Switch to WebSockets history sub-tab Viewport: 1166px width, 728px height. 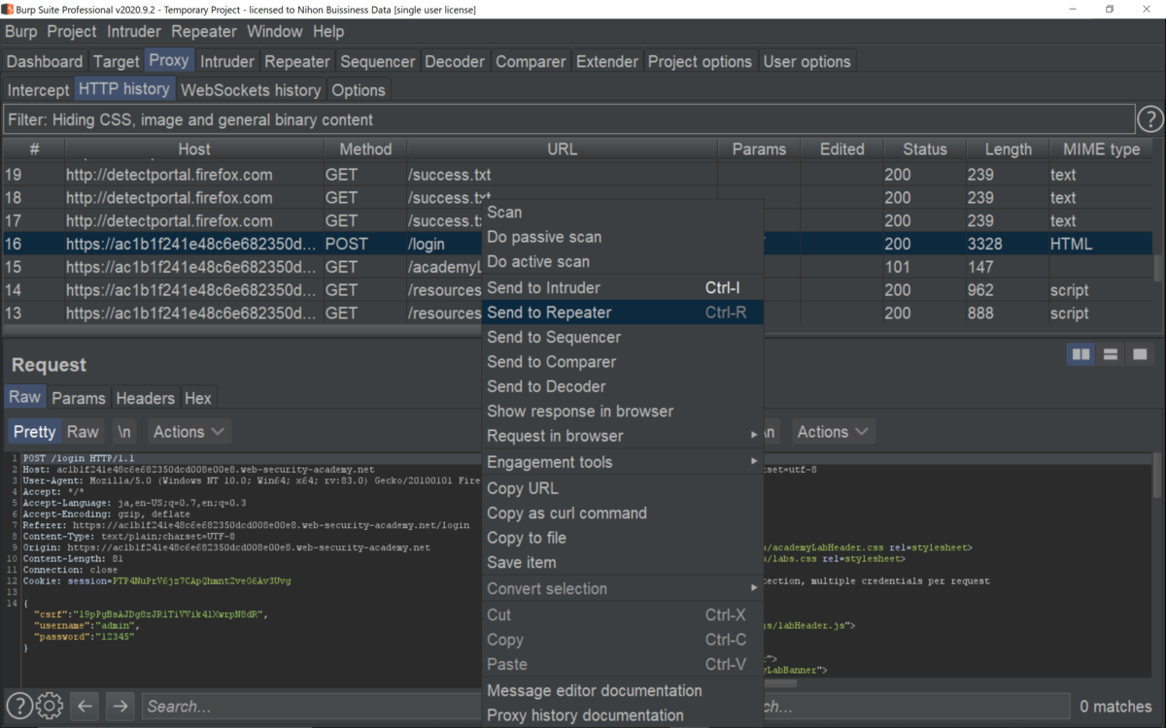click(x=251, y=90)
